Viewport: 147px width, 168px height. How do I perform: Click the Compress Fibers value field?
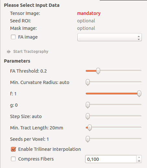pos(111,159)
